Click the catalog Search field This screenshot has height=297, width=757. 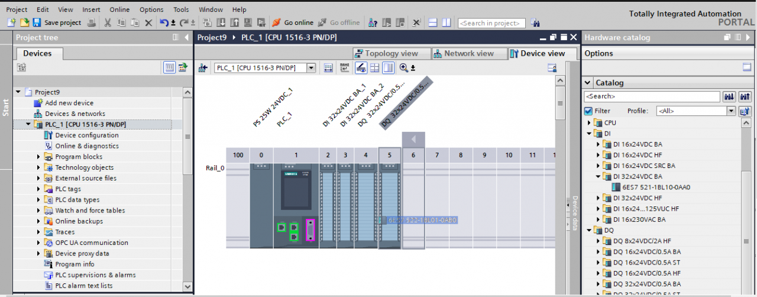652,96
